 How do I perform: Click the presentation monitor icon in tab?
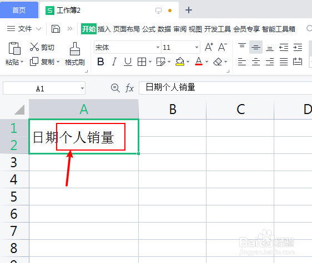pyautogui.click(x=158, y=11)
